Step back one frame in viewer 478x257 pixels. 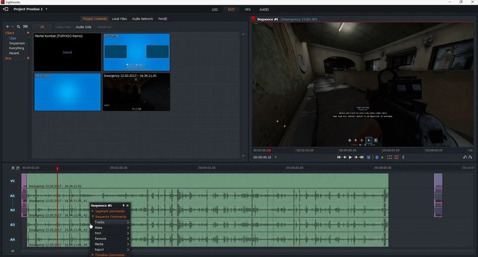coord(345,157)
